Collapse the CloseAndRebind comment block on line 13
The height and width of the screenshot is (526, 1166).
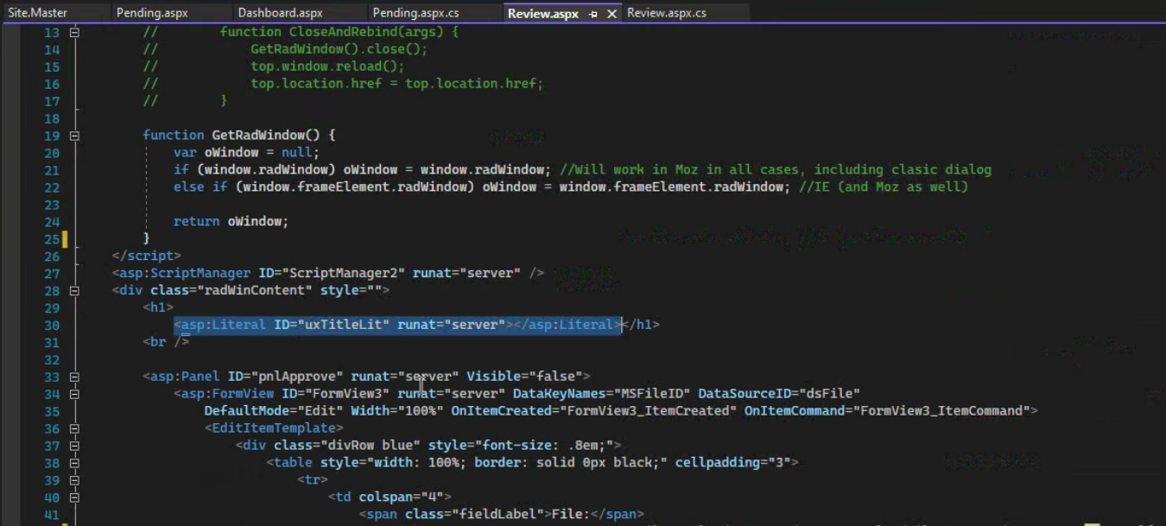pyautogui.click(x=74, y=32)
